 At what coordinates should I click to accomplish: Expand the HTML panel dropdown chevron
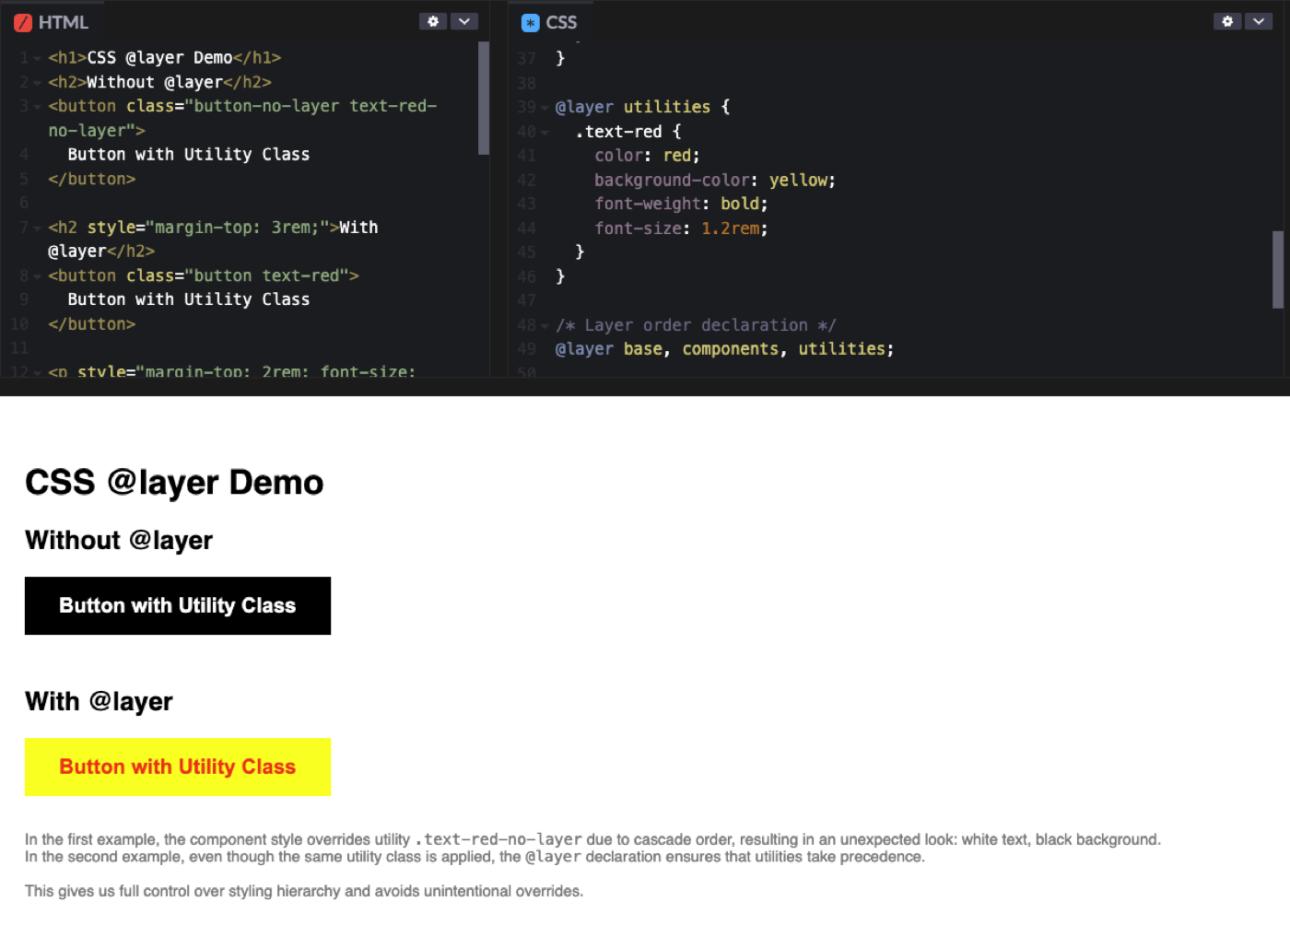[464, 21]
